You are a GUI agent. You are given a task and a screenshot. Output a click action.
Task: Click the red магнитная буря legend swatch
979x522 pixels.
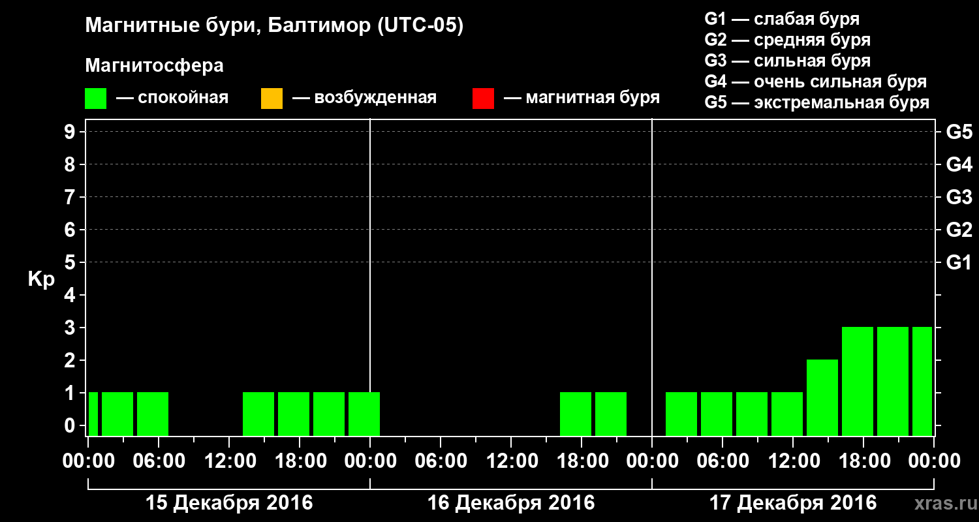pyautogui.click(x=483, y=99)
